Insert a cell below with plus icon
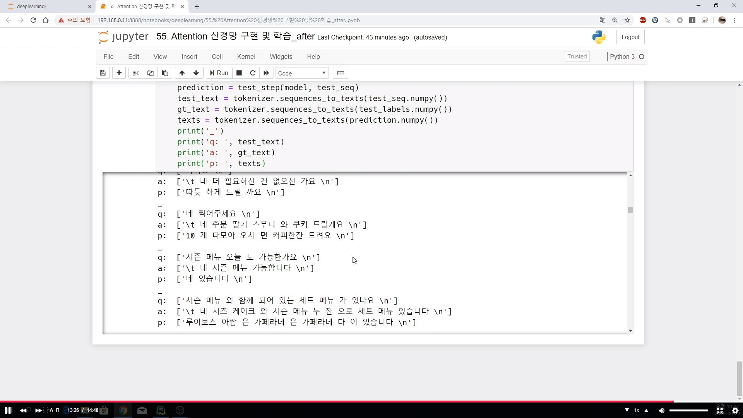This screenshot has height=418, width=743. pyautogui.click(x=119, y=73)
